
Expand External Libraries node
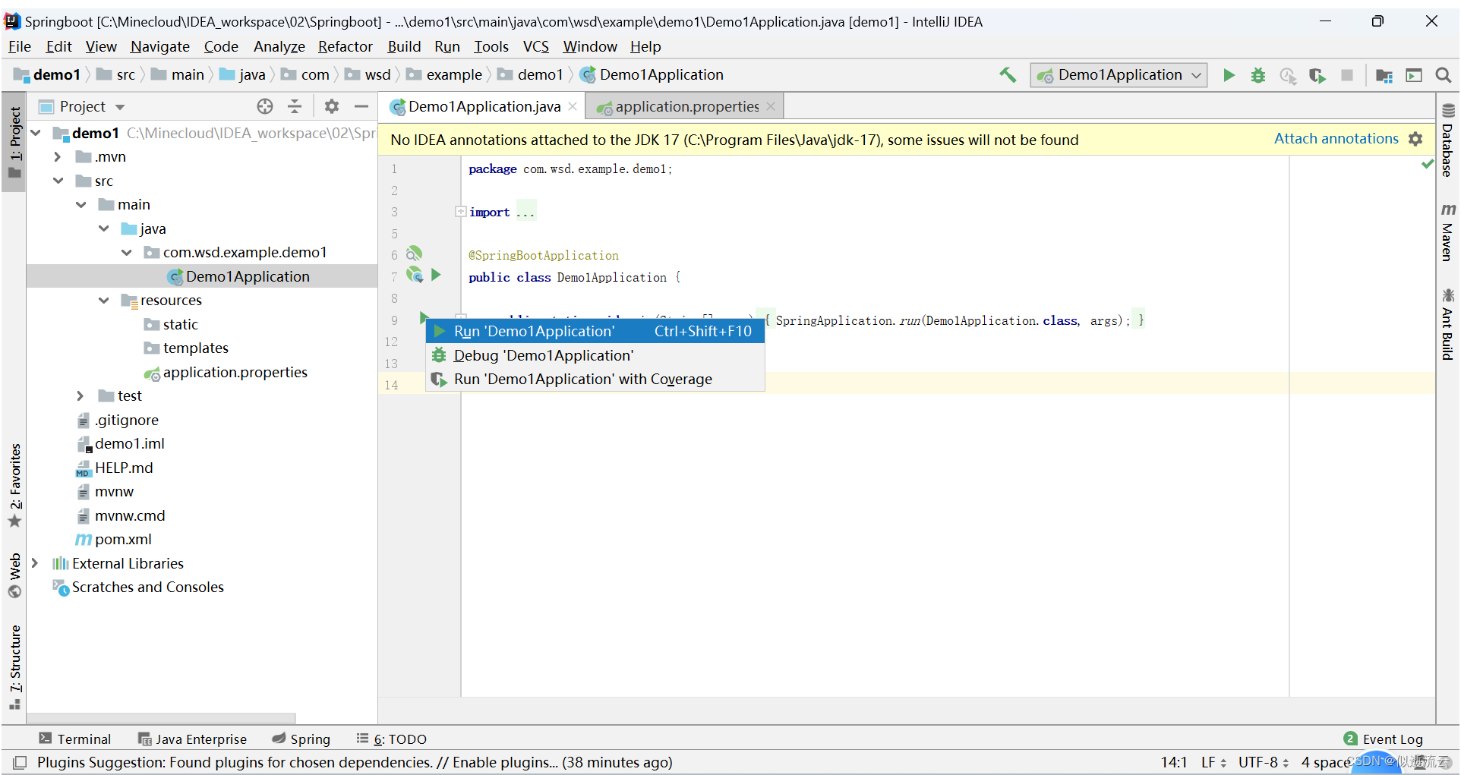[35, 563]
